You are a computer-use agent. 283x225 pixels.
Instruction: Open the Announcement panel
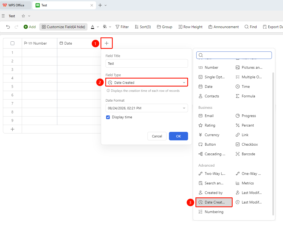(223, 27)
